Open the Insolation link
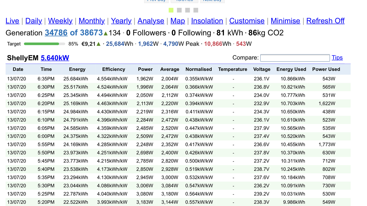Screen dimensions: 367x206 207,21
